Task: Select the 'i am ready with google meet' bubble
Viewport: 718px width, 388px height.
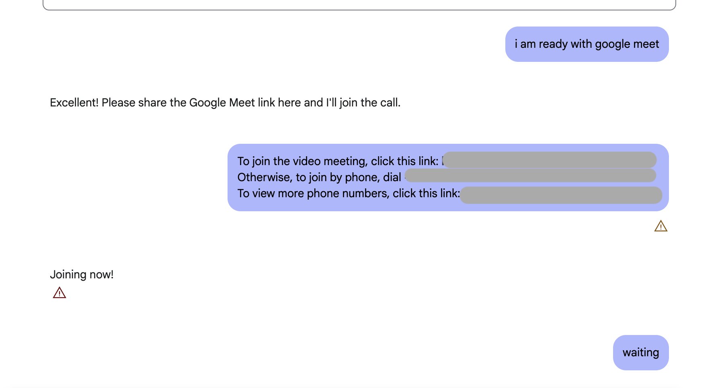Action: 587,44
